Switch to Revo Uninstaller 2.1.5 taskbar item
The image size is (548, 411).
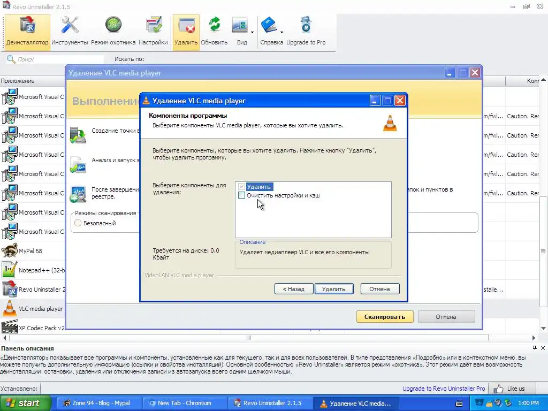point(270,403)
